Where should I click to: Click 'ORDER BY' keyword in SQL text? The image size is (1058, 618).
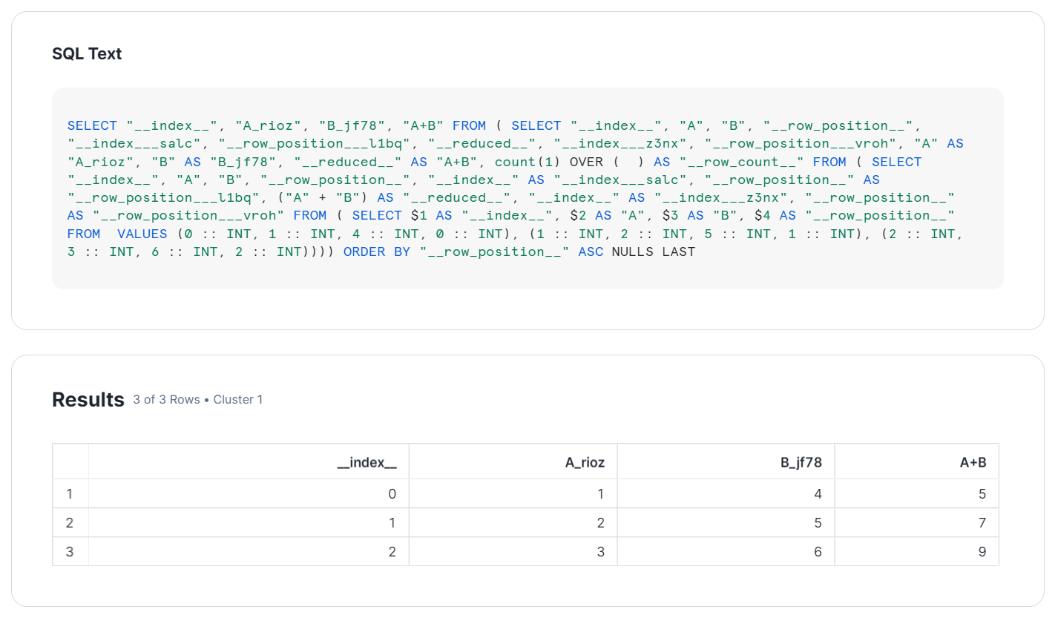[376, 252]
